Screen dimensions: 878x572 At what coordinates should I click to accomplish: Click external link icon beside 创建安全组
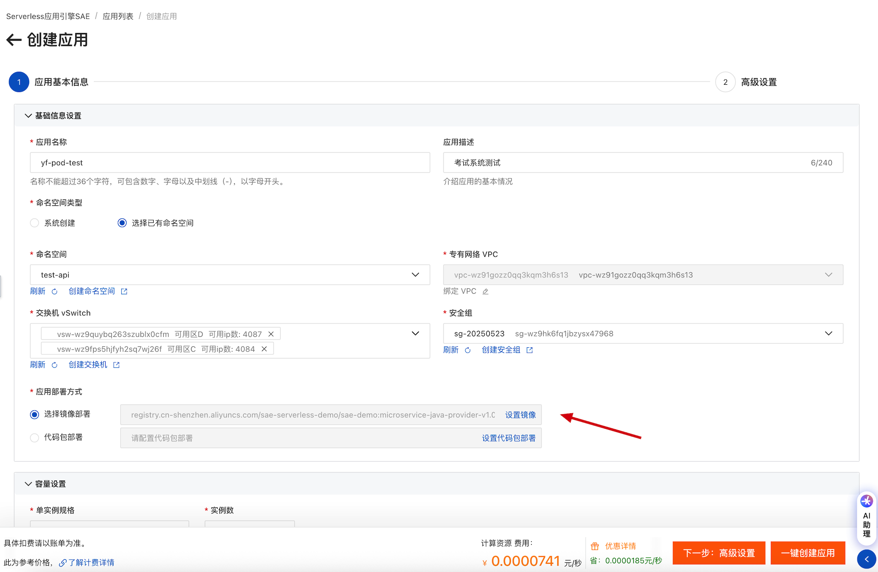(x=530, y=350)
